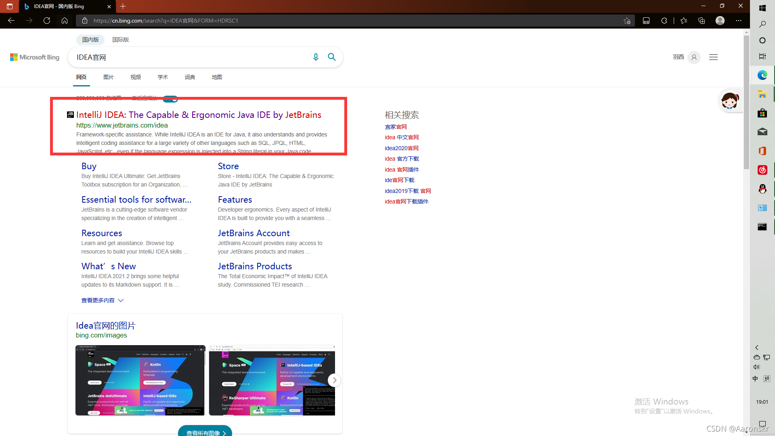Open the collections panel
Viewport: 775px width, 436px height.
(702, 21)
